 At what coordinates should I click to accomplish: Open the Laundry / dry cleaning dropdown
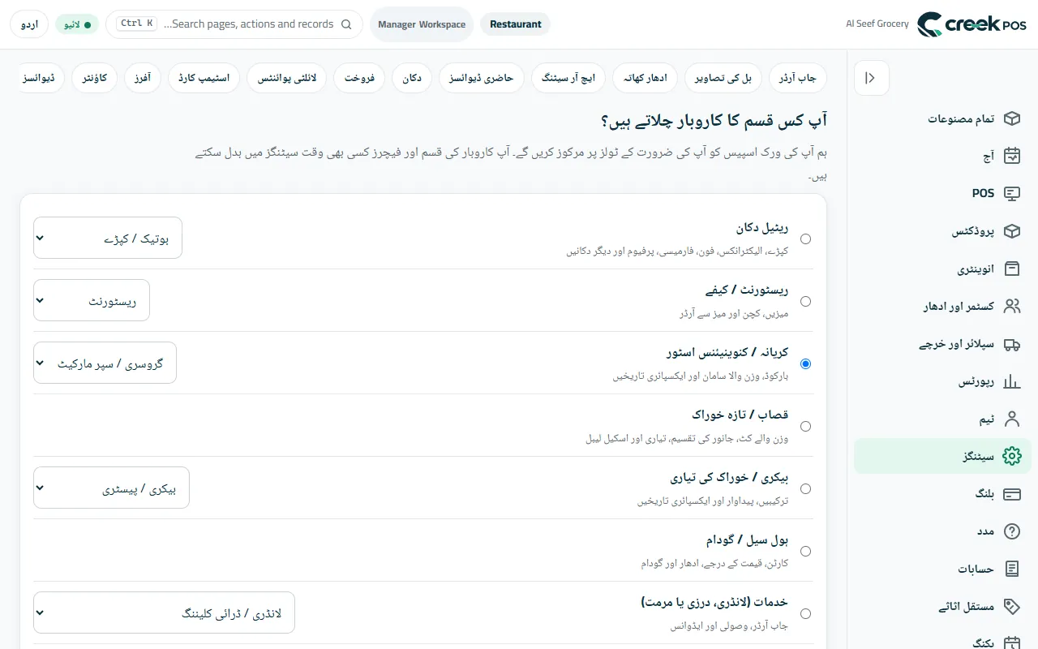pyautogui.click(x=164, y=612)
